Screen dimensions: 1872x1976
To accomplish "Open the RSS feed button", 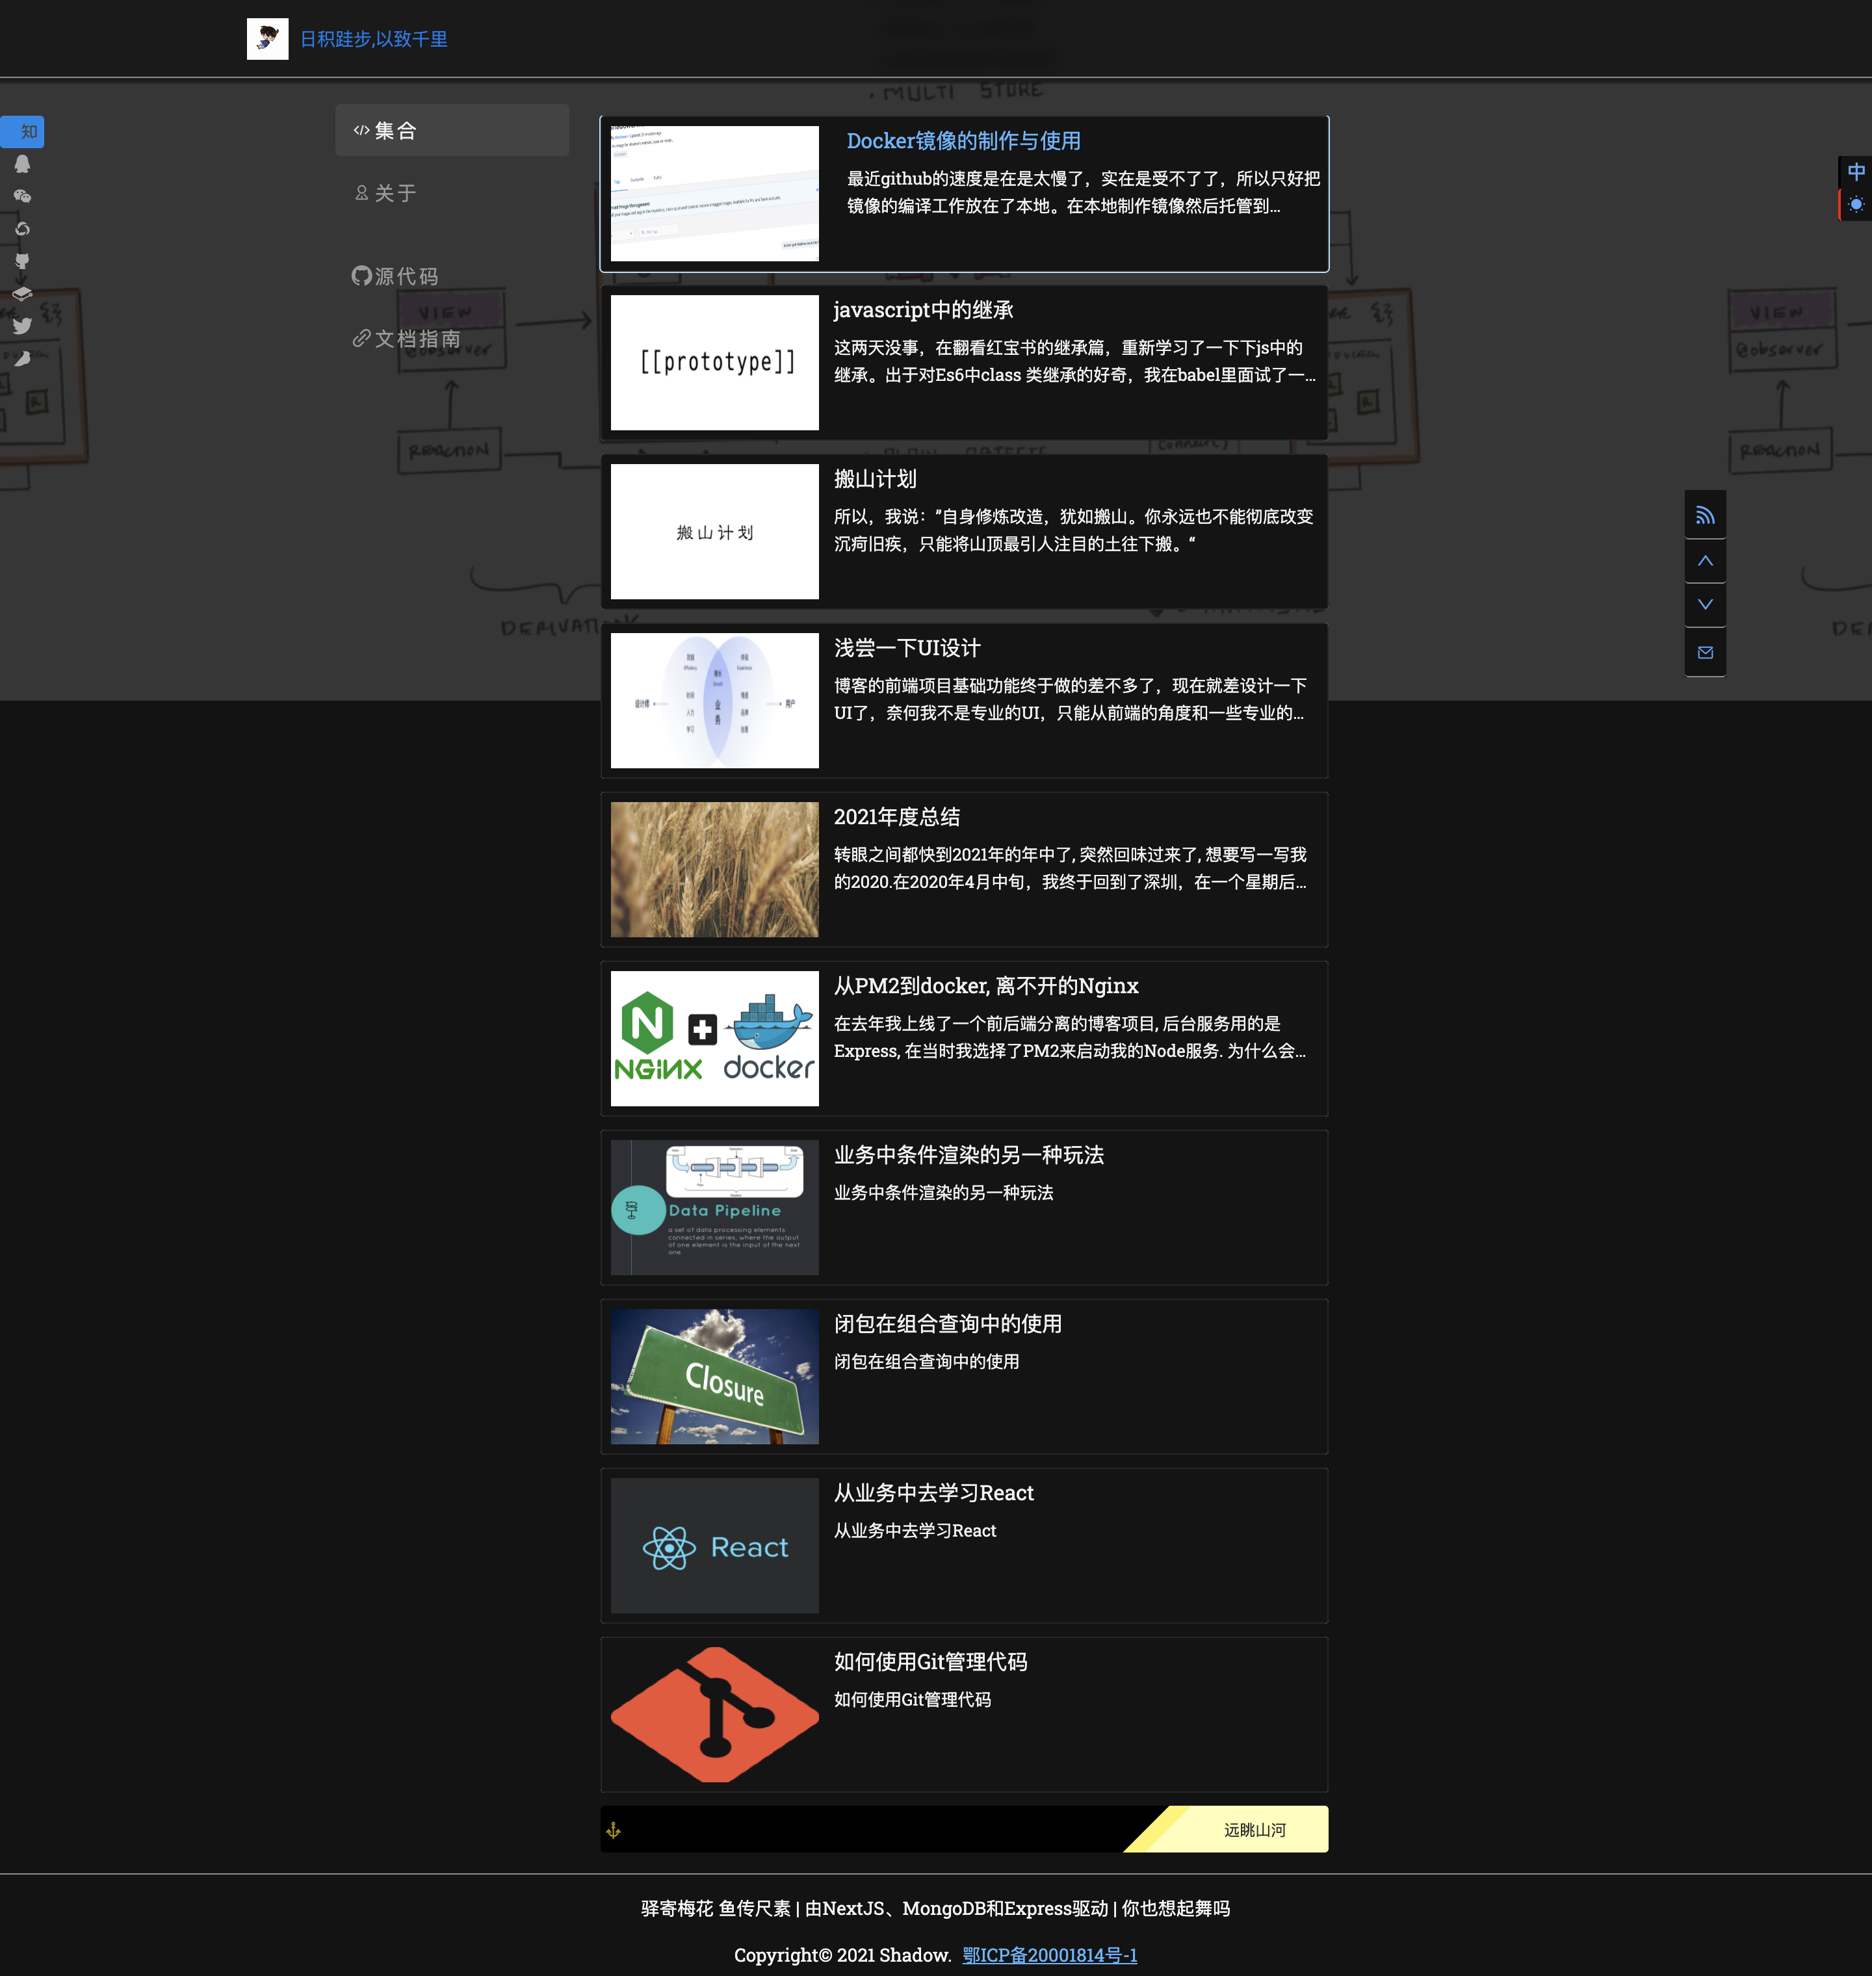I will [x=1704, y=516].
